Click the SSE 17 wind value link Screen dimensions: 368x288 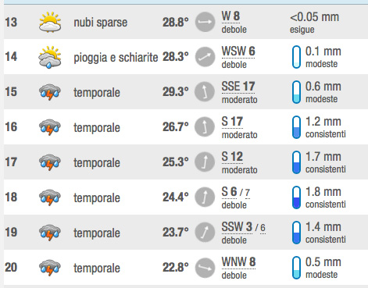point(238,87)
